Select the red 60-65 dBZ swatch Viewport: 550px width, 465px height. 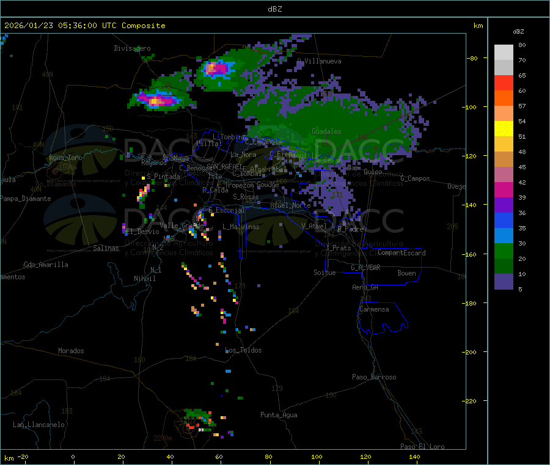[x=504, y=83]
